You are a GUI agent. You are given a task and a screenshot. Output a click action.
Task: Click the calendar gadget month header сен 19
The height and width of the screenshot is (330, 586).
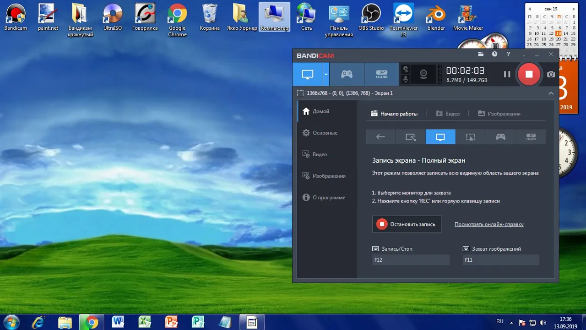tap(551, 9)
